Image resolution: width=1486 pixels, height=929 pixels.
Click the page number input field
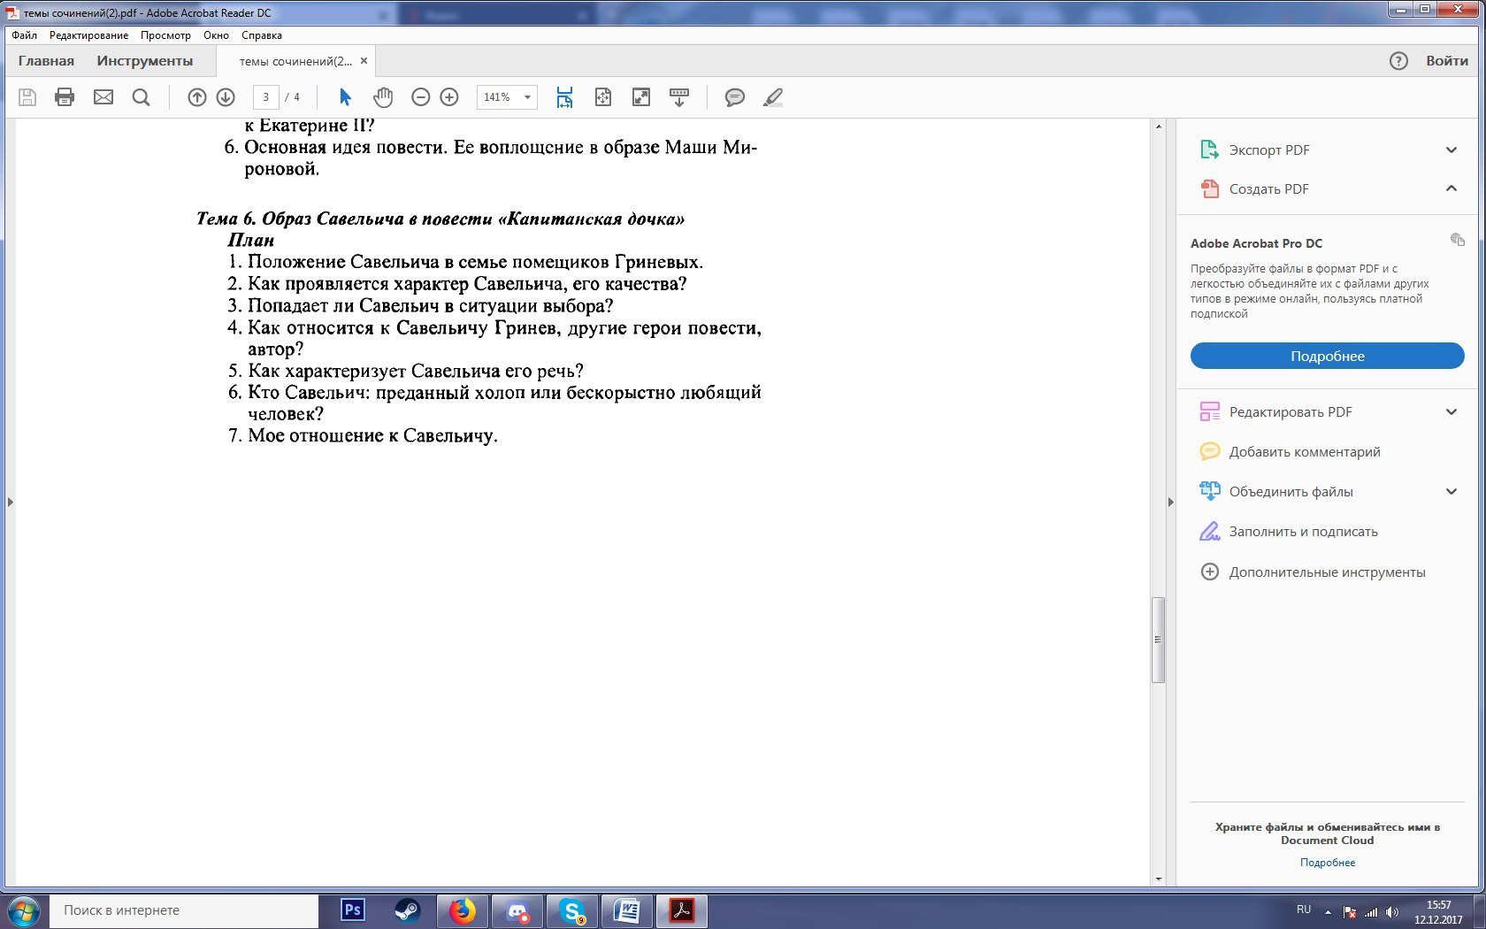[265, 97]
